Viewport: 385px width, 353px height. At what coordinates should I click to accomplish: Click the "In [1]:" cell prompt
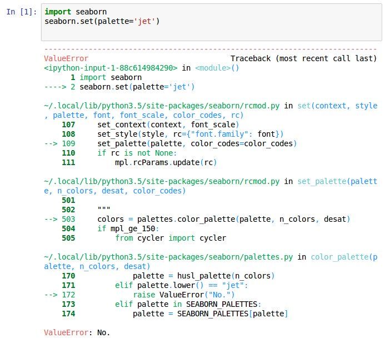point(22,11)
